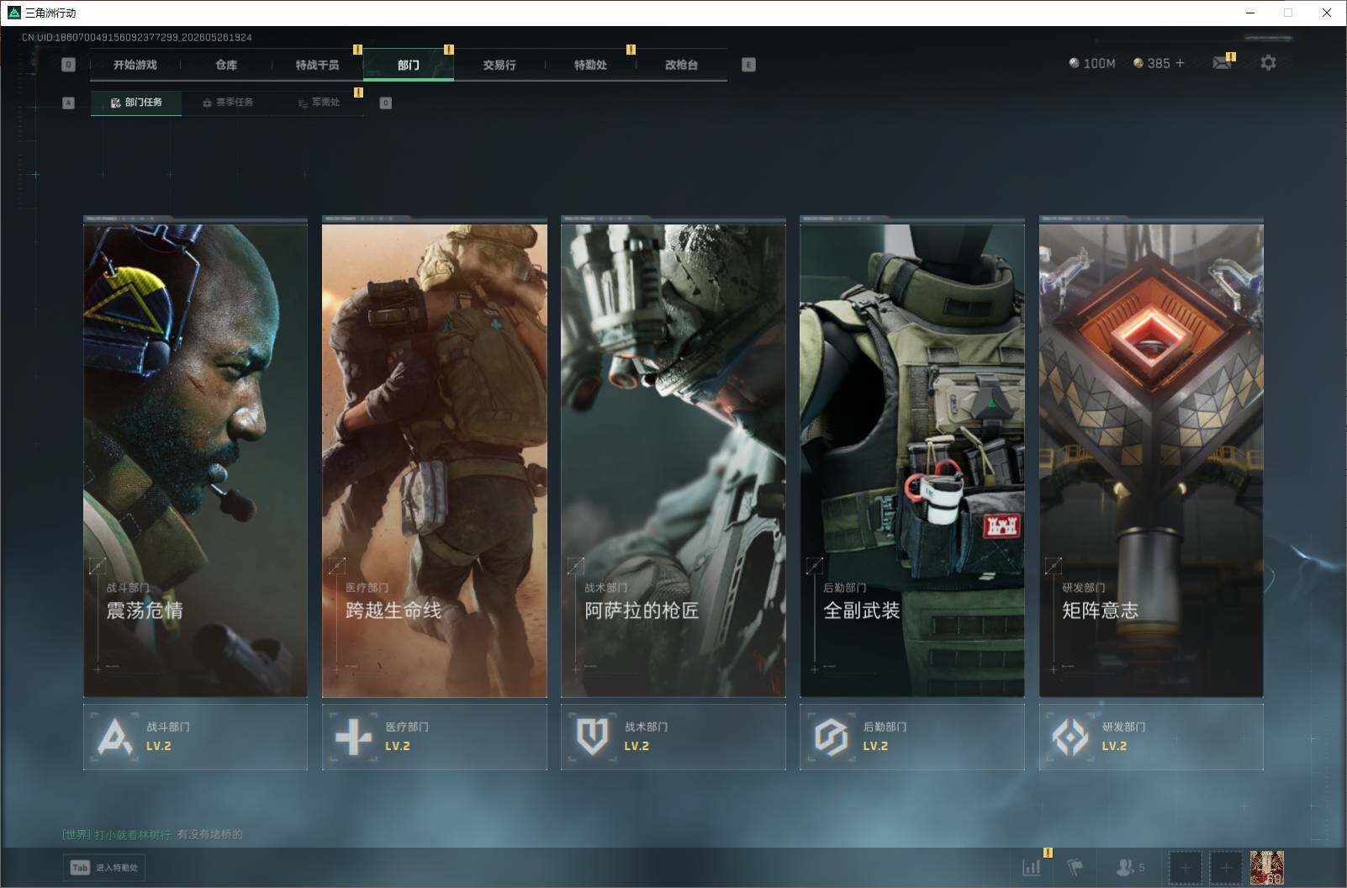This screenshot has width=1347, height=888.
Task: Click the 战术部门 LV.2 button
Action: [x=673, y=737]
